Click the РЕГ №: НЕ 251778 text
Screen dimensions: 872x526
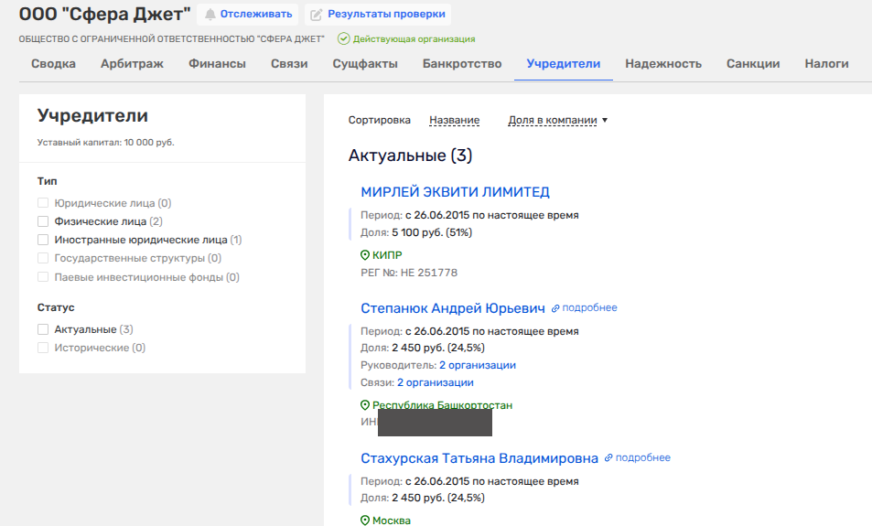click(x=409, y=273)
